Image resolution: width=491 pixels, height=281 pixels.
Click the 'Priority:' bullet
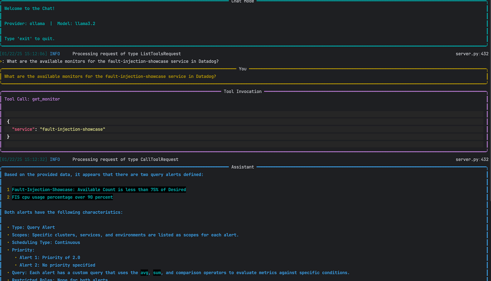tap(23, 250)
